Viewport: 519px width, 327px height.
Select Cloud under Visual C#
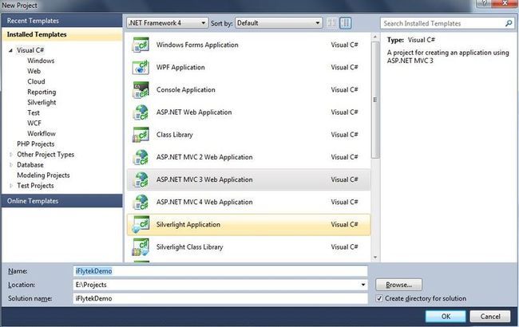pyautogui.click(x=36, y=81)
